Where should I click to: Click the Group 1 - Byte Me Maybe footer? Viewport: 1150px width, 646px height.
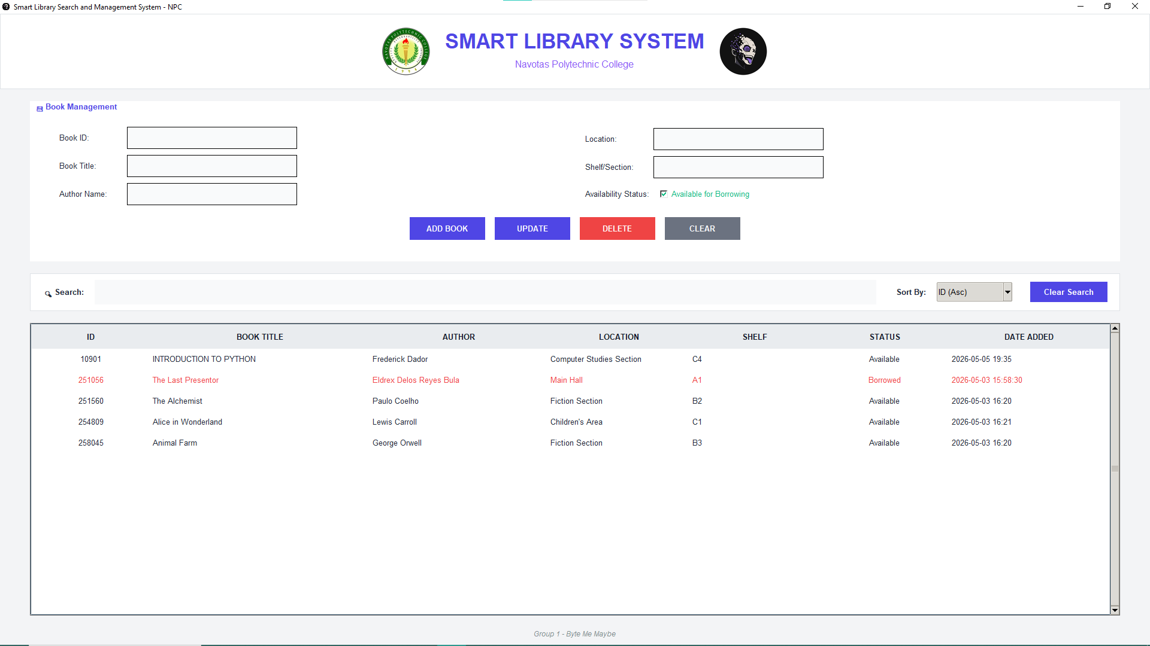click(575, 633)
